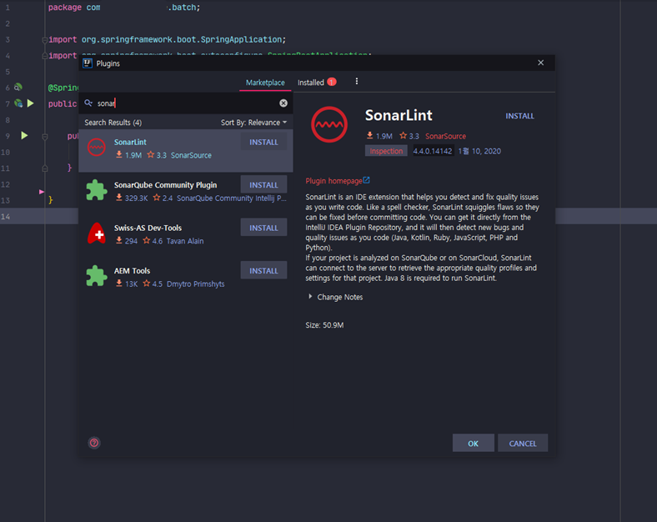657x522 pixels.
Task: Open the Plugin homepage link
Action: [x=334, y=181]
